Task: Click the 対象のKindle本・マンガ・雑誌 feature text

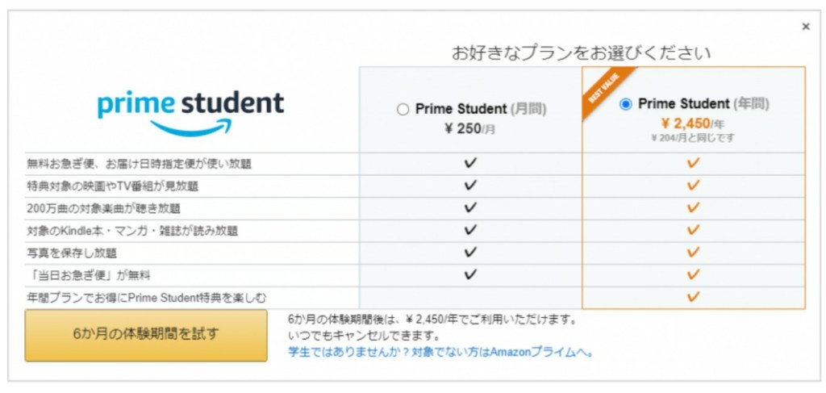Action: [132, 231]
